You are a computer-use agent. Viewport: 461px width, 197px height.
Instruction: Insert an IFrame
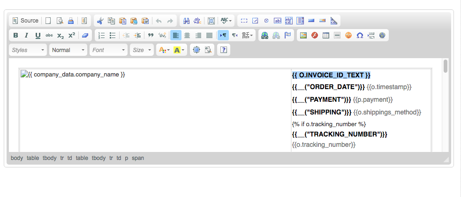(382, 35)
